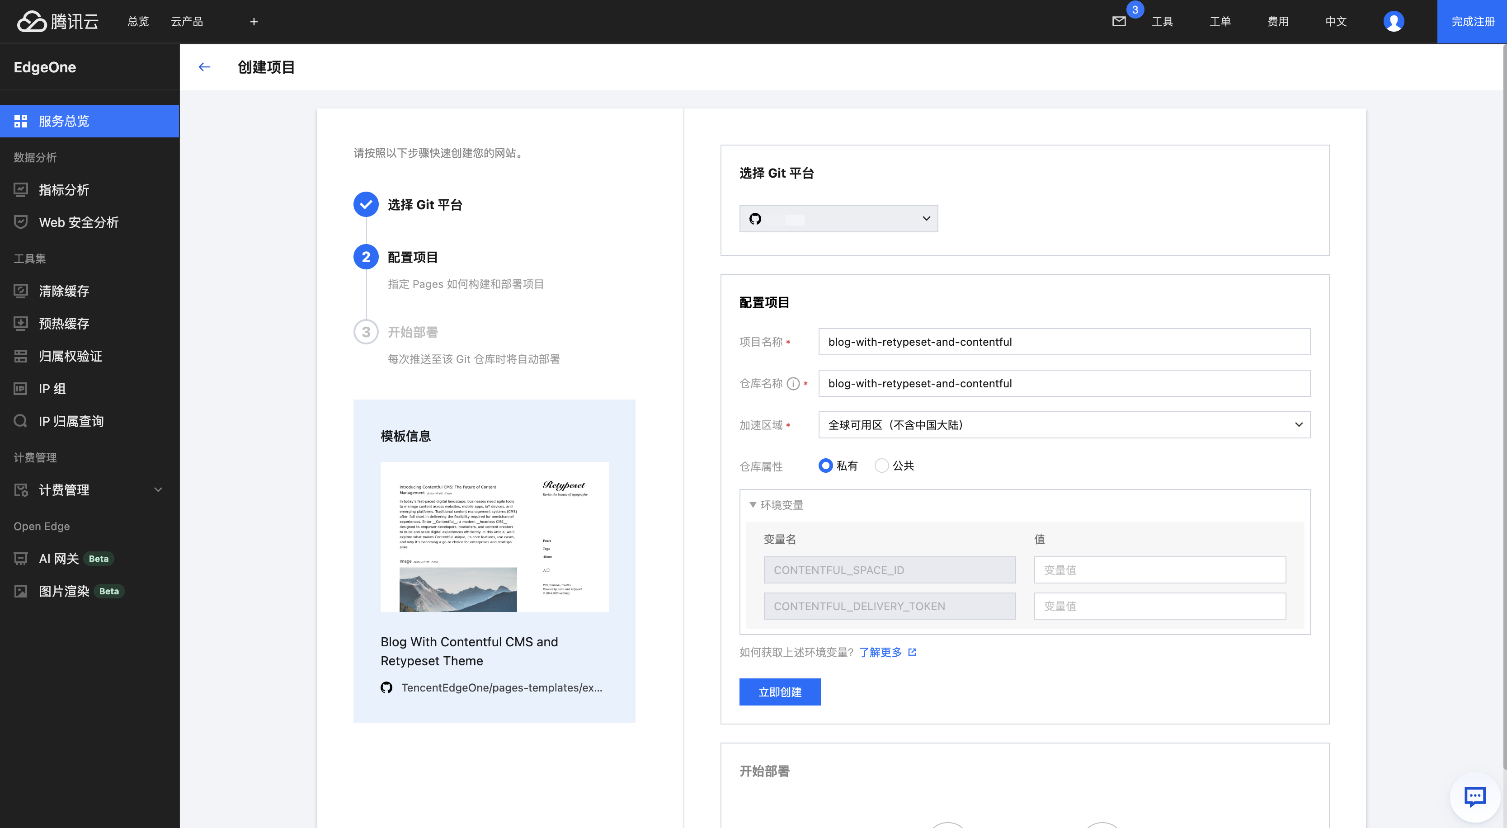Open the Git platform dropdown

click(x=838, y=219)
